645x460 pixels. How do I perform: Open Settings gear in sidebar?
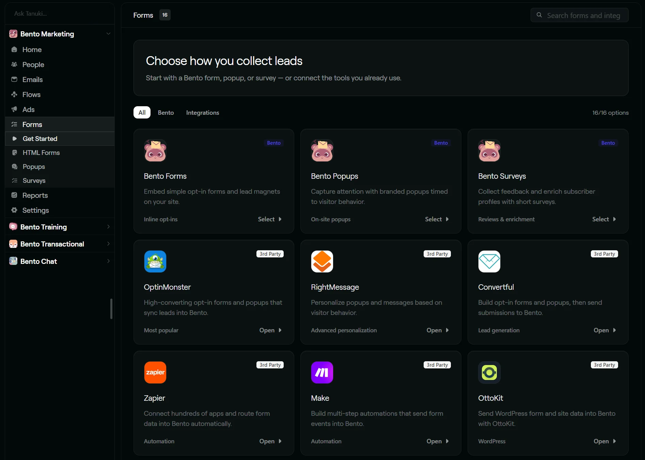click(x=14, y=210)
